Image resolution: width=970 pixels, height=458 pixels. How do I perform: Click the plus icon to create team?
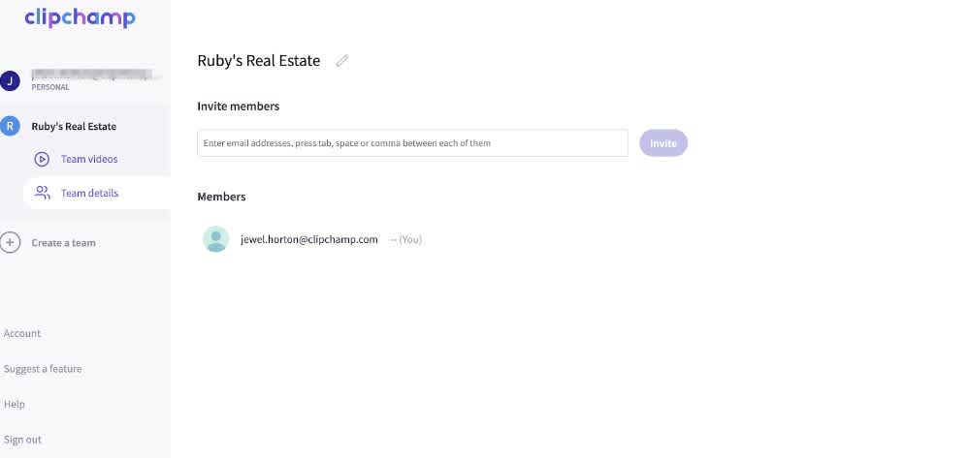pos(10,243)
